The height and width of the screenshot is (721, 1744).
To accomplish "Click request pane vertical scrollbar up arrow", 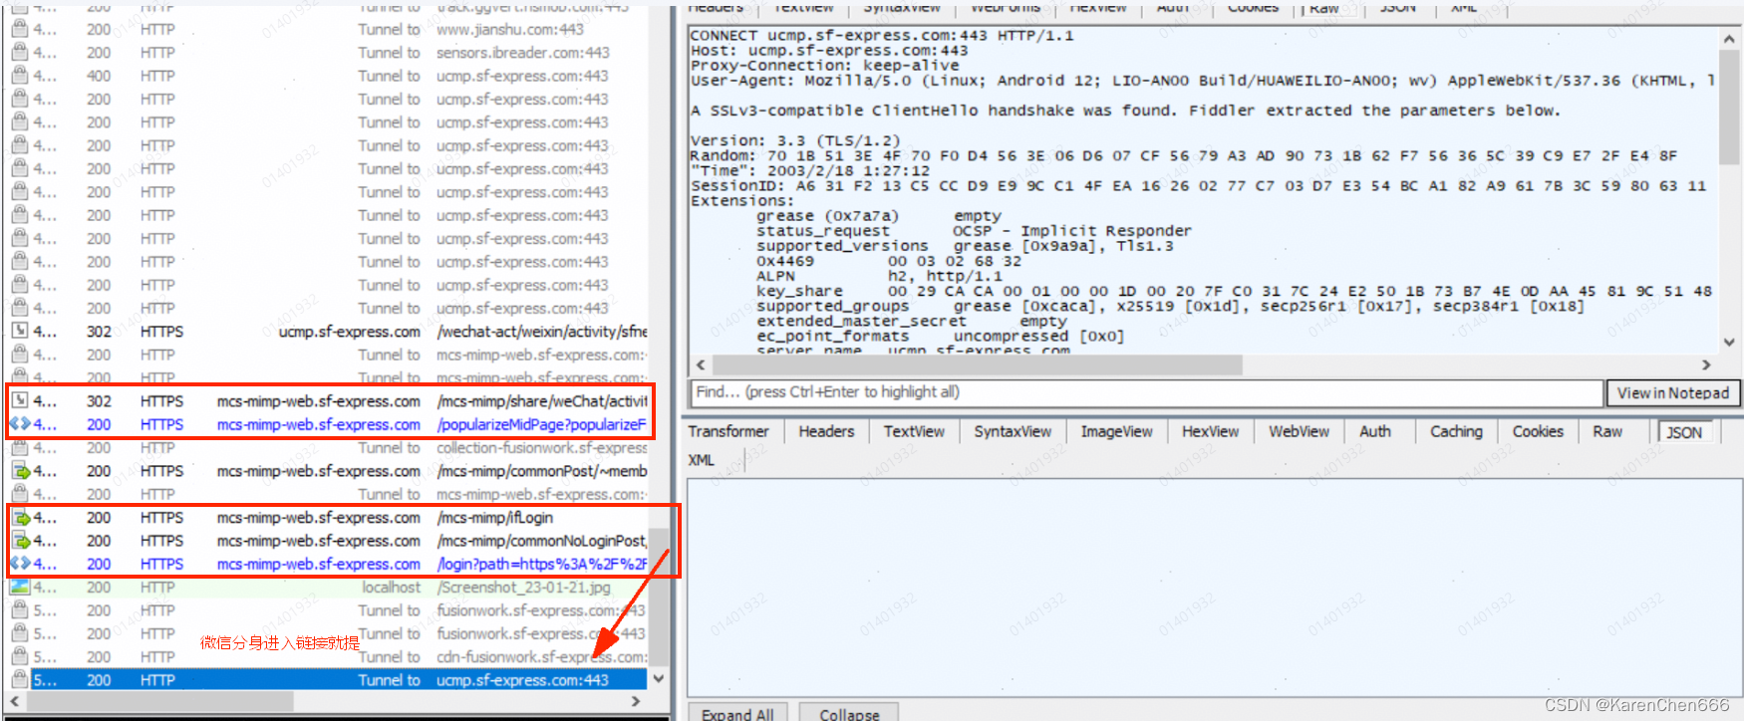I will (1729, 39).
